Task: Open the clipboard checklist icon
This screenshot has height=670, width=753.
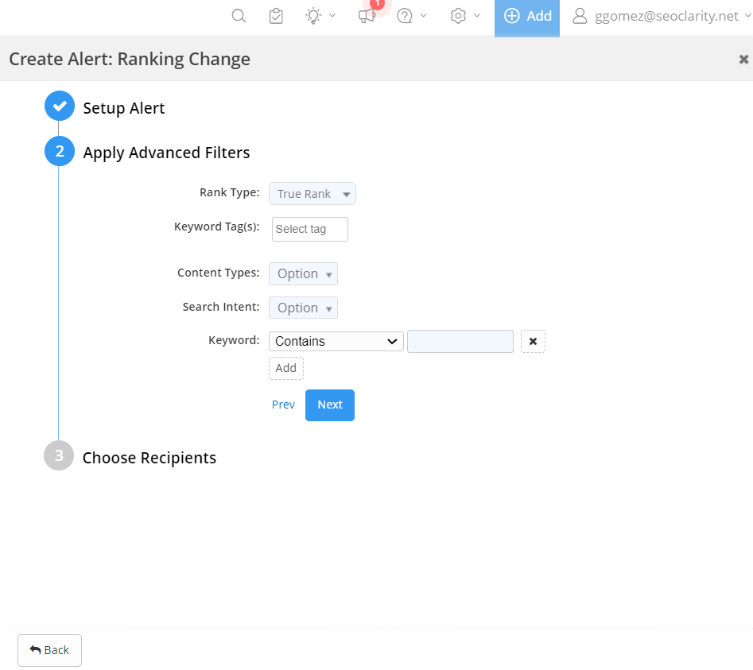Action: pos(276,16)
